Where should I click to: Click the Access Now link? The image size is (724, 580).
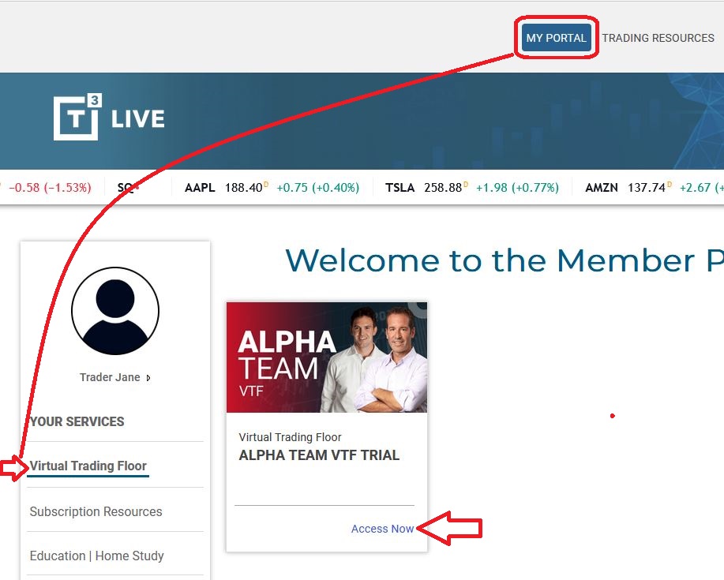click(x=382, y=529)
